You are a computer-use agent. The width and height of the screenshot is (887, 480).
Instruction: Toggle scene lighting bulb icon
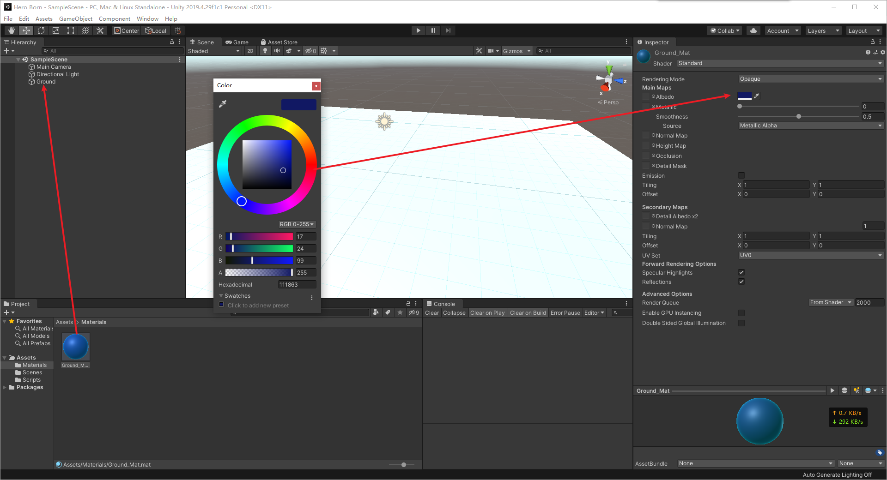[x=265, y=51]
